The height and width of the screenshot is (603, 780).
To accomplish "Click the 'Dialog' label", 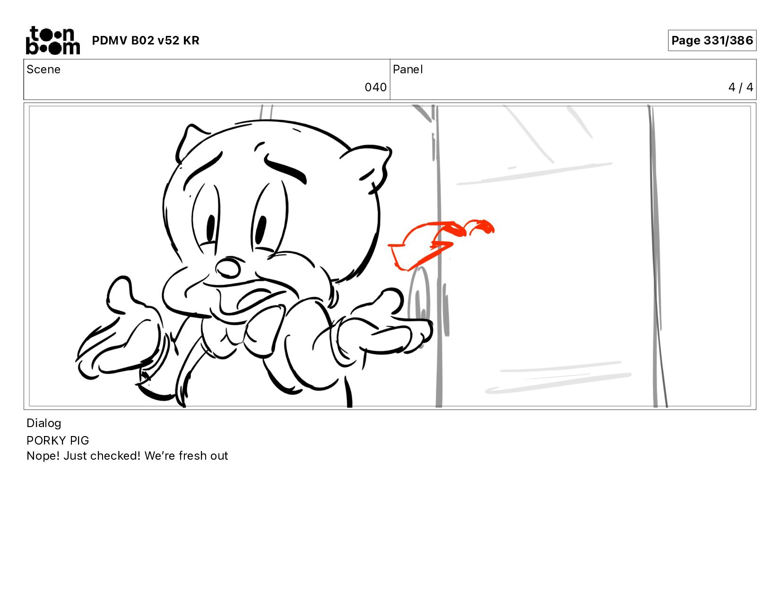I will tap(44, 423).
